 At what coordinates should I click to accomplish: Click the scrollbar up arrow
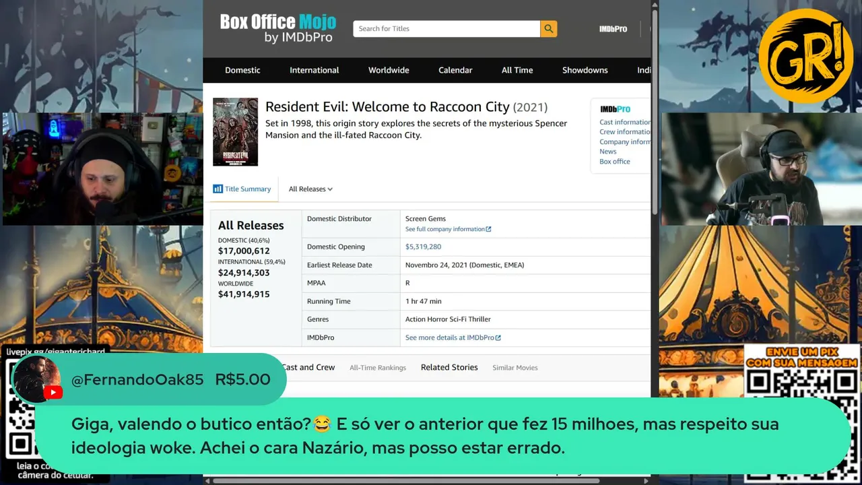pos(655,4)
